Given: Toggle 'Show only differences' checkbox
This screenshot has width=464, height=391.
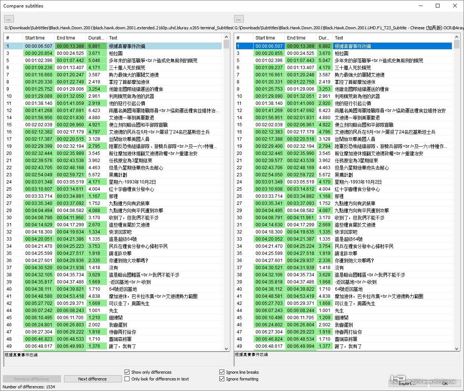Looking at the screenshot, I should click(127, 372).
